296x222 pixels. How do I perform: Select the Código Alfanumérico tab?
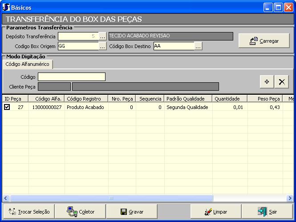(x=28, y=65)
